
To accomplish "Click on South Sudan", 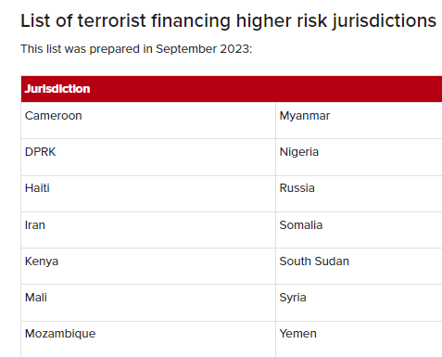I will (x=314, y=261).
